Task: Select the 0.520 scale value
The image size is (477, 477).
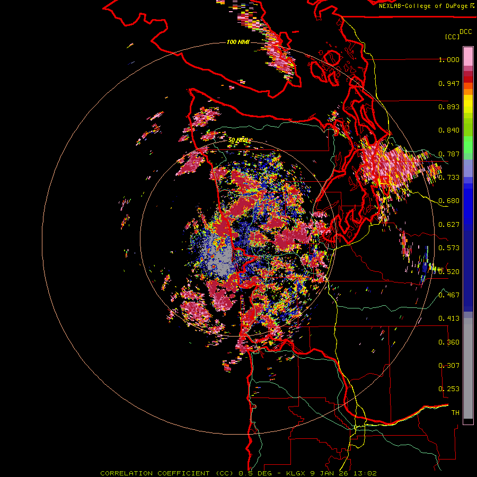Action: (449, 272)
